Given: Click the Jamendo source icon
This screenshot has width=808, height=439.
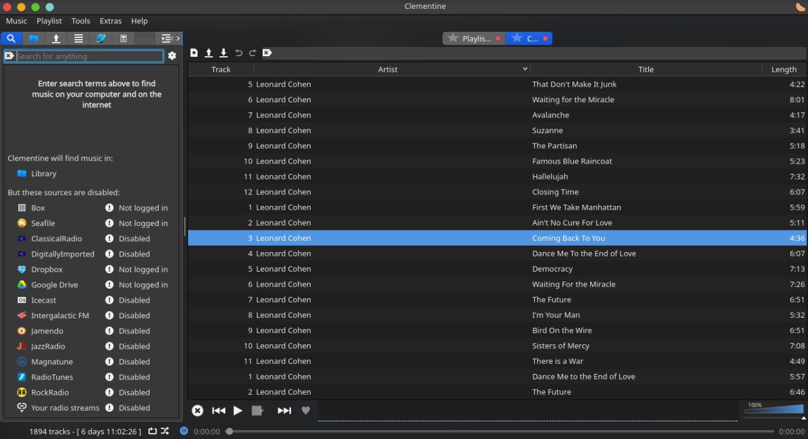Looking at the screenshot, I should [x=21, y=331].
